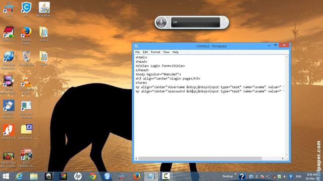
Task: Select the android-sdk zip folder icon
Action: 26,132
